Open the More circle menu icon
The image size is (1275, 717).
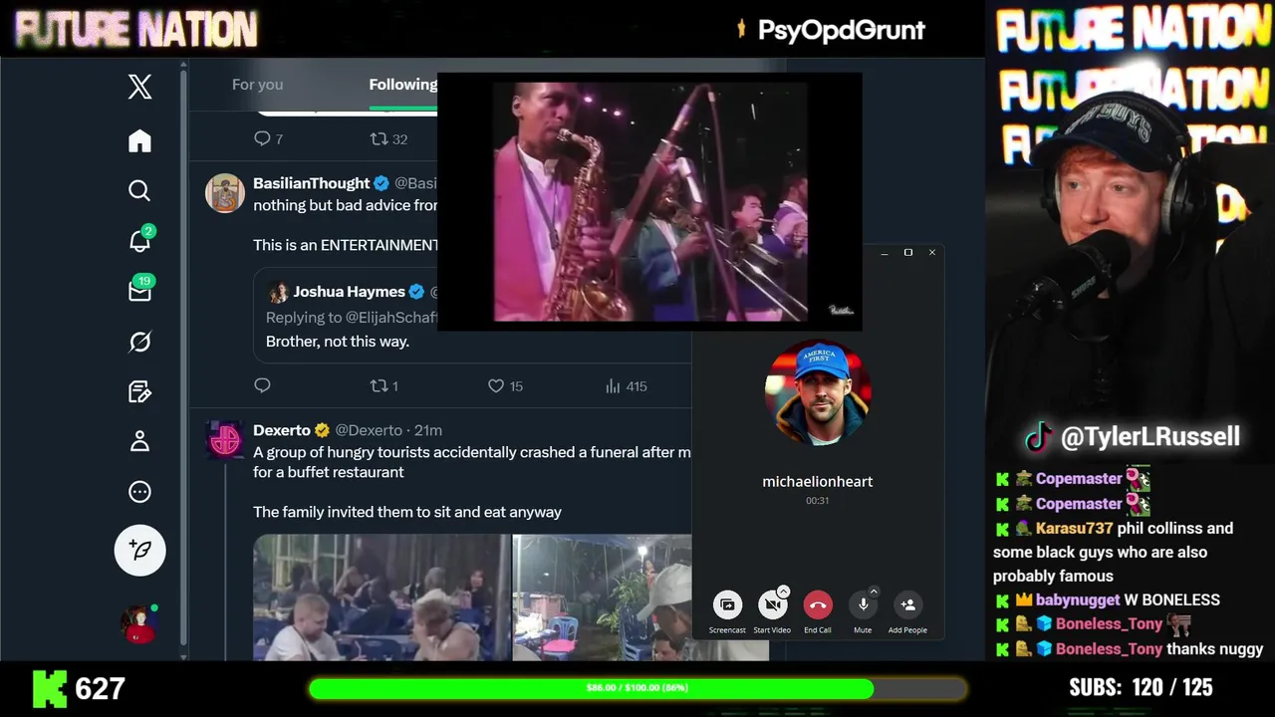pyautogui.click(x=139, y=491)
